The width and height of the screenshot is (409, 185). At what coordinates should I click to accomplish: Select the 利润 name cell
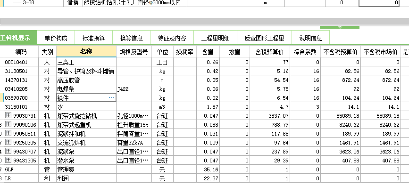(x=86, y=178)
